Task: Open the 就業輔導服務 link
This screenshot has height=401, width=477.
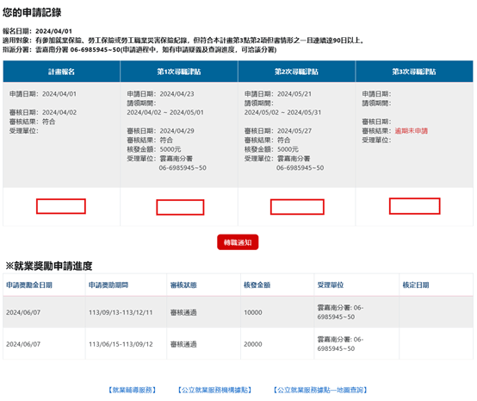Action: pyautogui.click(x=133, y=390)
